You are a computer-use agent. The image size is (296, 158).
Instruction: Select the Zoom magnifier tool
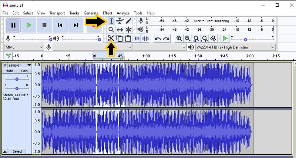click(111, 30)
